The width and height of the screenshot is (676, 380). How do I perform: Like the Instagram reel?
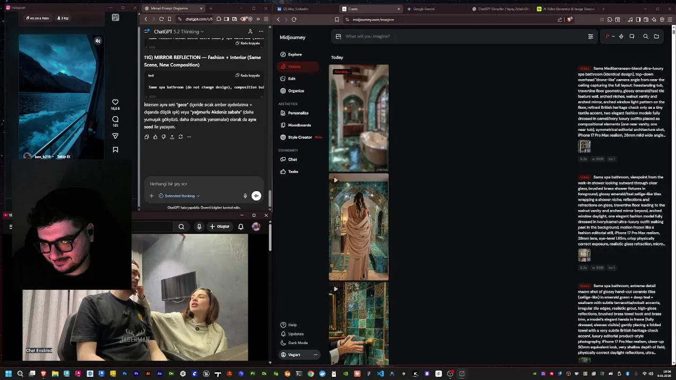point(115,102)
